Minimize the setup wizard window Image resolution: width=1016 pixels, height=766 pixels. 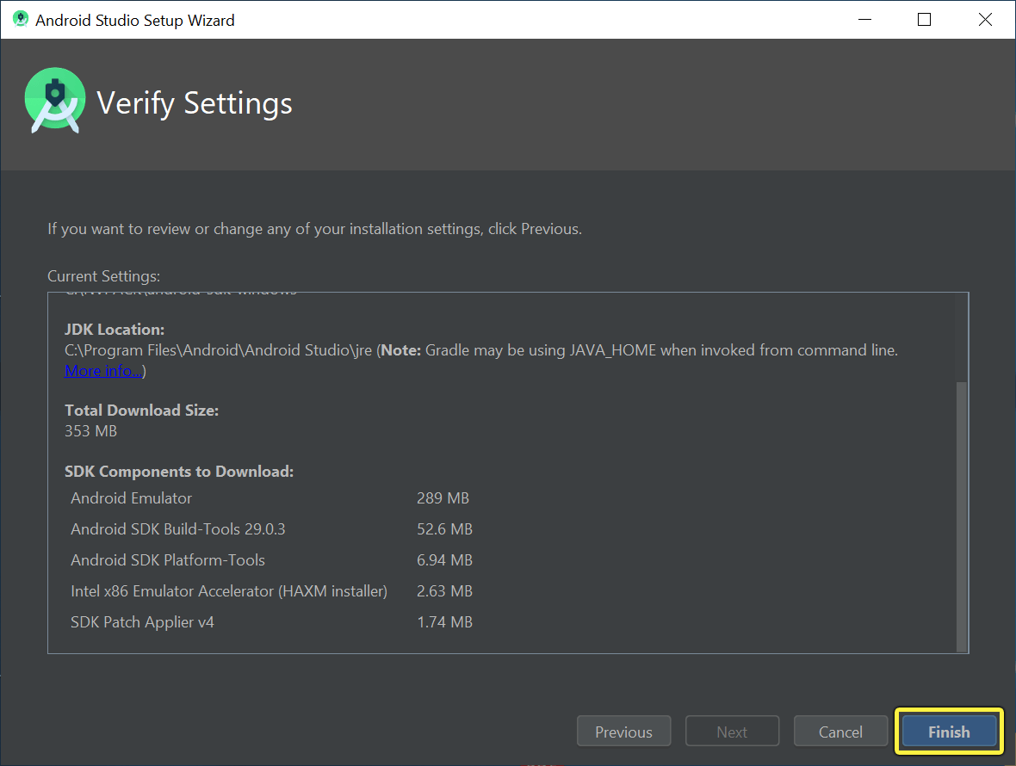click(864, 18)
